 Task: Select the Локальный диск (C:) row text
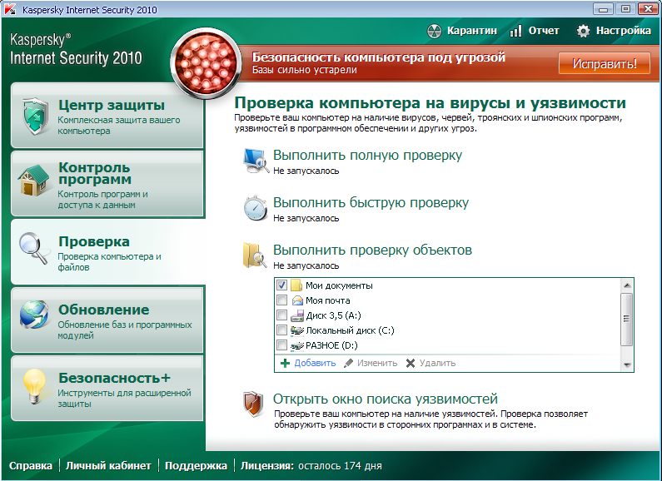click(350, 330)
